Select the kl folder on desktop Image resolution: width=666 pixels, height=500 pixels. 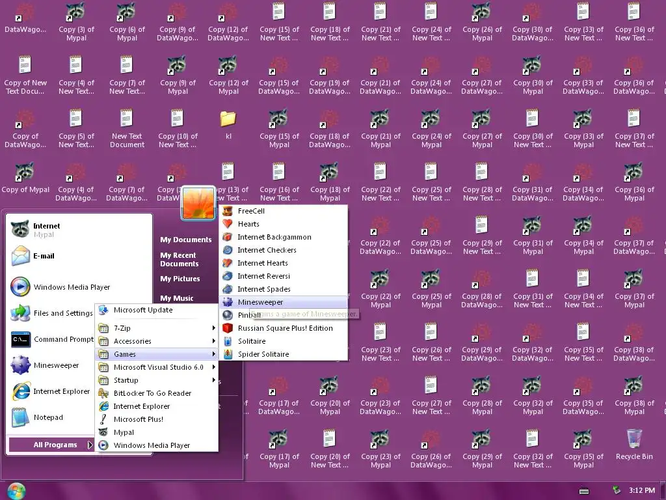pos(228,125)
